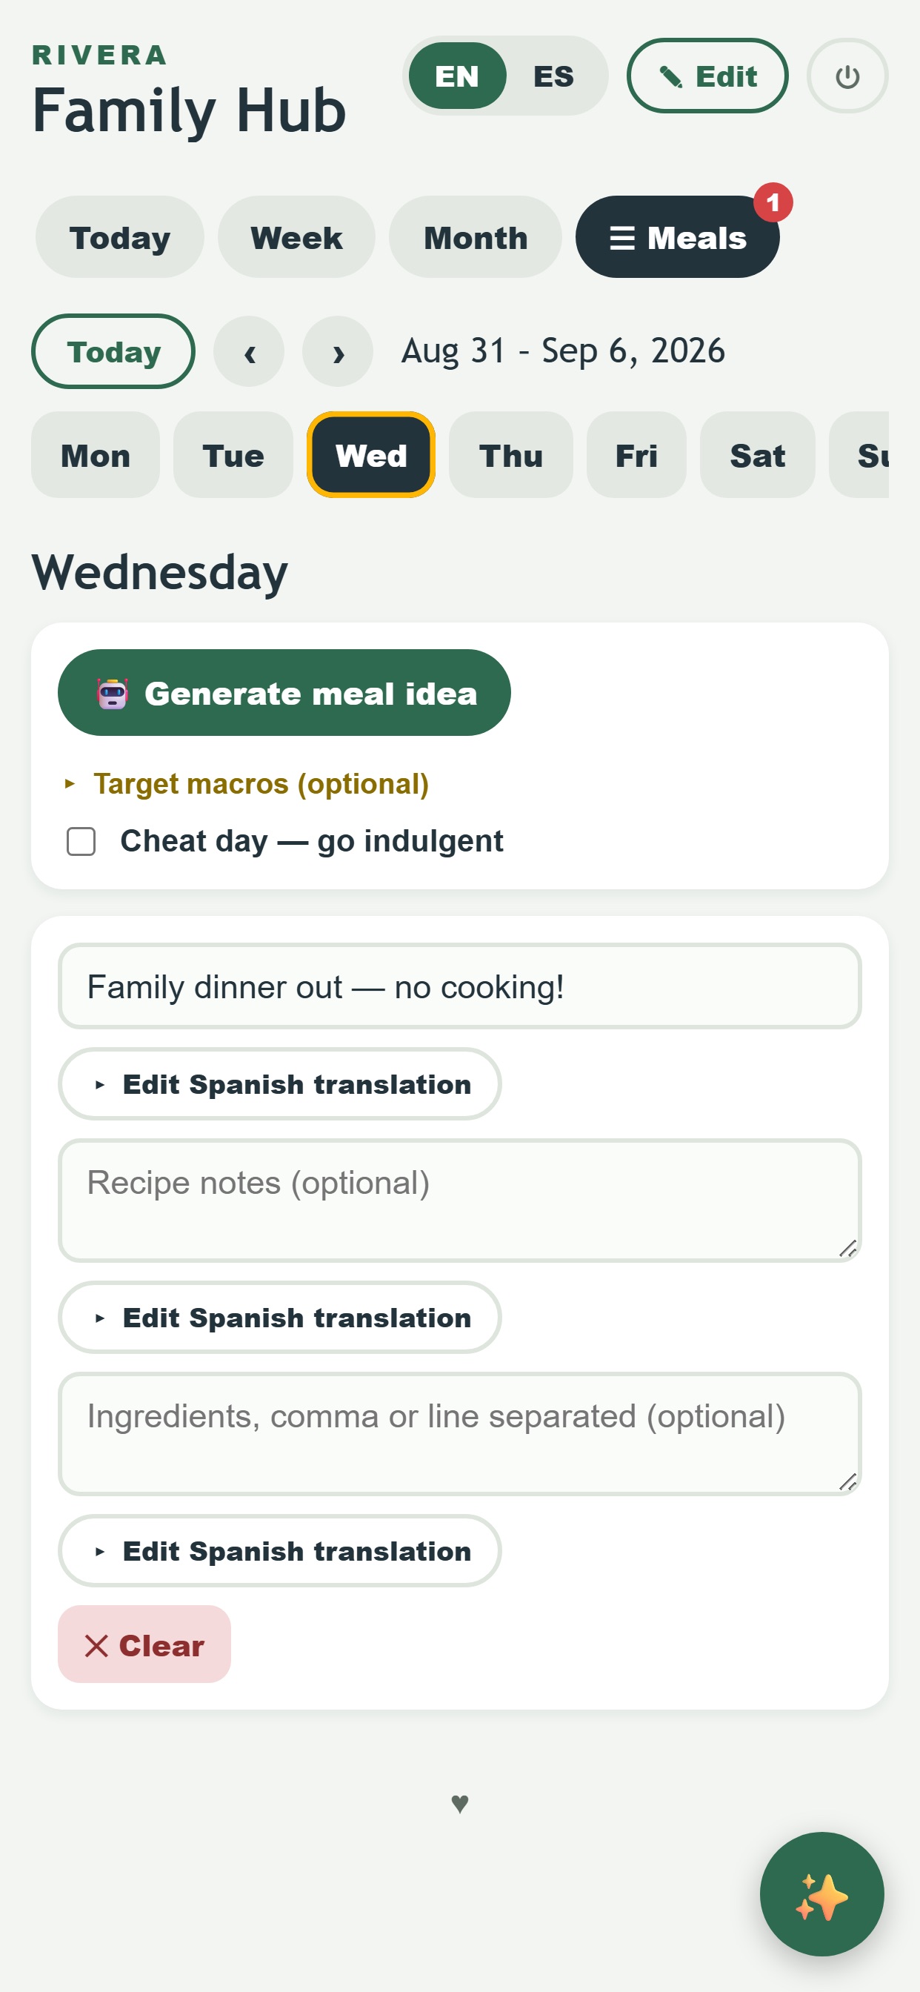Click the robot Generate meal idea button
This screenshot has width=920, height=1992.
point(284,692)
